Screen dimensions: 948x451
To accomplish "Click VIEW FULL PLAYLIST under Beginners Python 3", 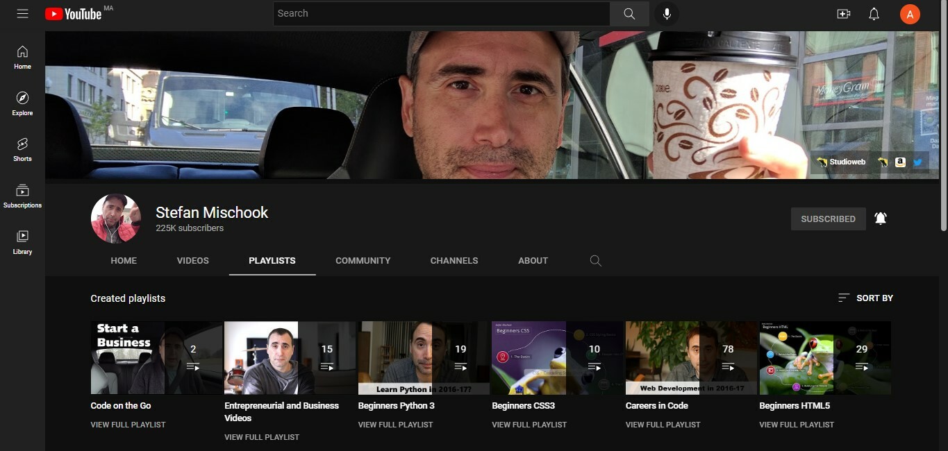I will [395, 424].
